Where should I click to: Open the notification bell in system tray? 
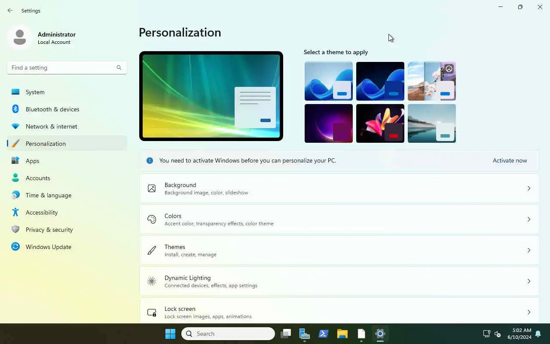click(x=538, y=334)
